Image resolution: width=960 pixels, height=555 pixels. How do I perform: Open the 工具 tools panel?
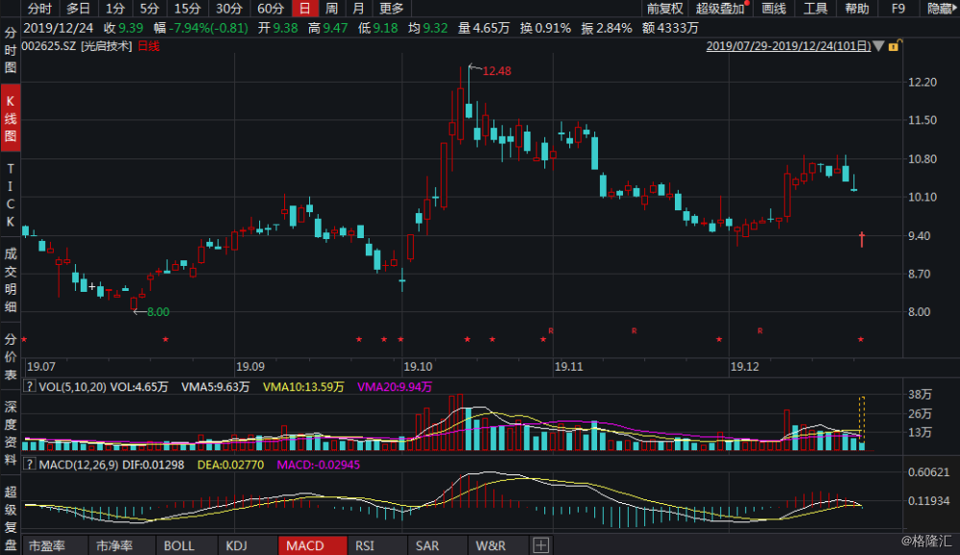(x=817, y=9)
